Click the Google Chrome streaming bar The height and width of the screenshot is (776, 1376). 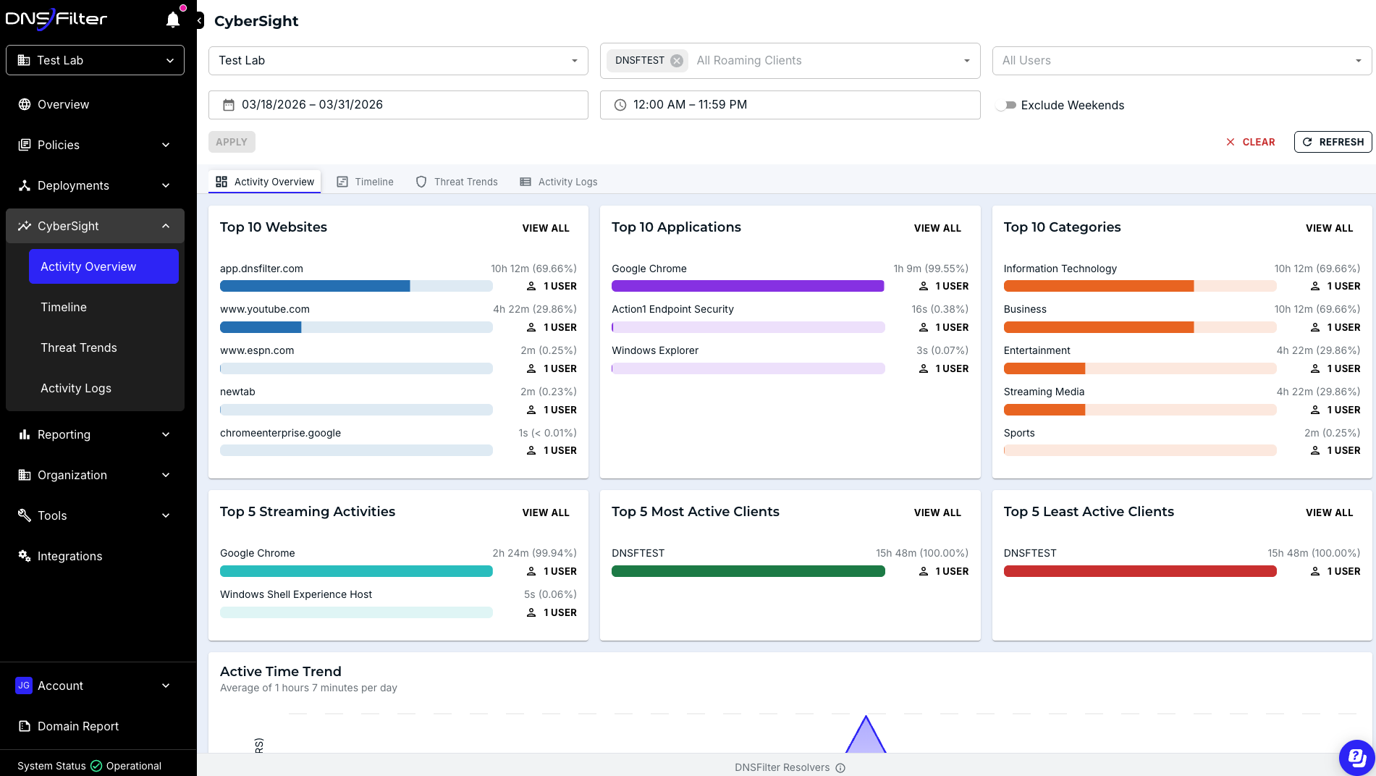[x=356, y=571]
